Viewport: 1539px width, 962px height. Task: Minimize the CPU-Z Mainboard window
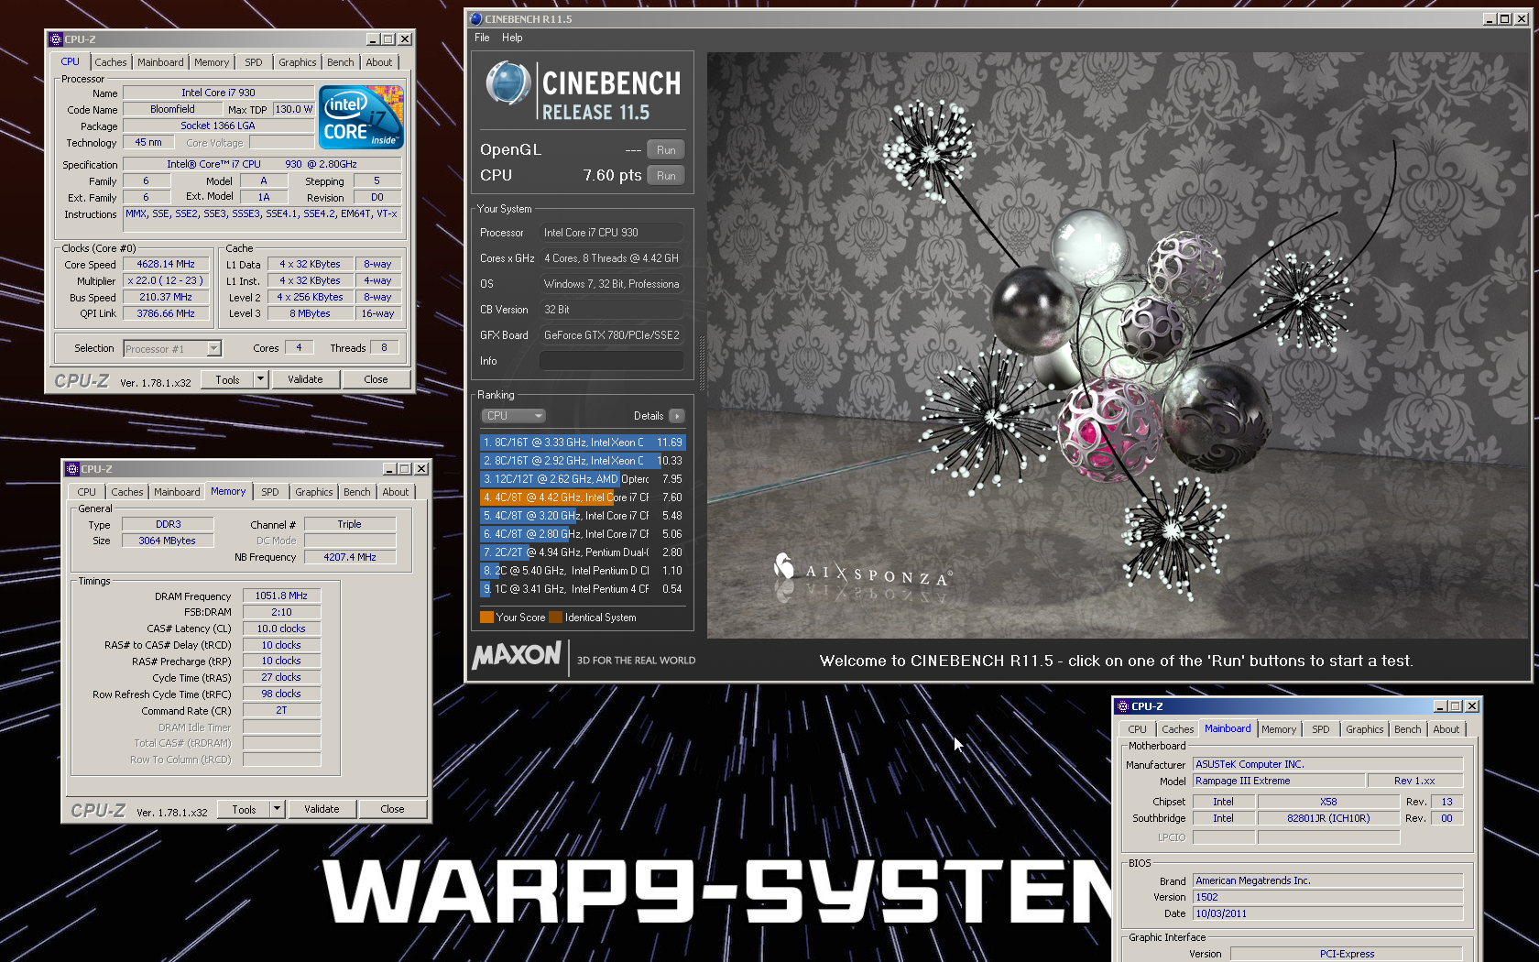pyautogui.click(x=1440, y=706)
